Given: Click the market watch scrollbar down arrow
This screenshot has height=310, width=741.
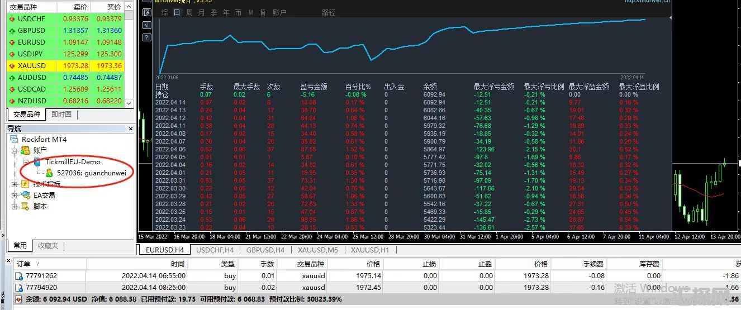Looking at the screenshot, I should (129, 103).
